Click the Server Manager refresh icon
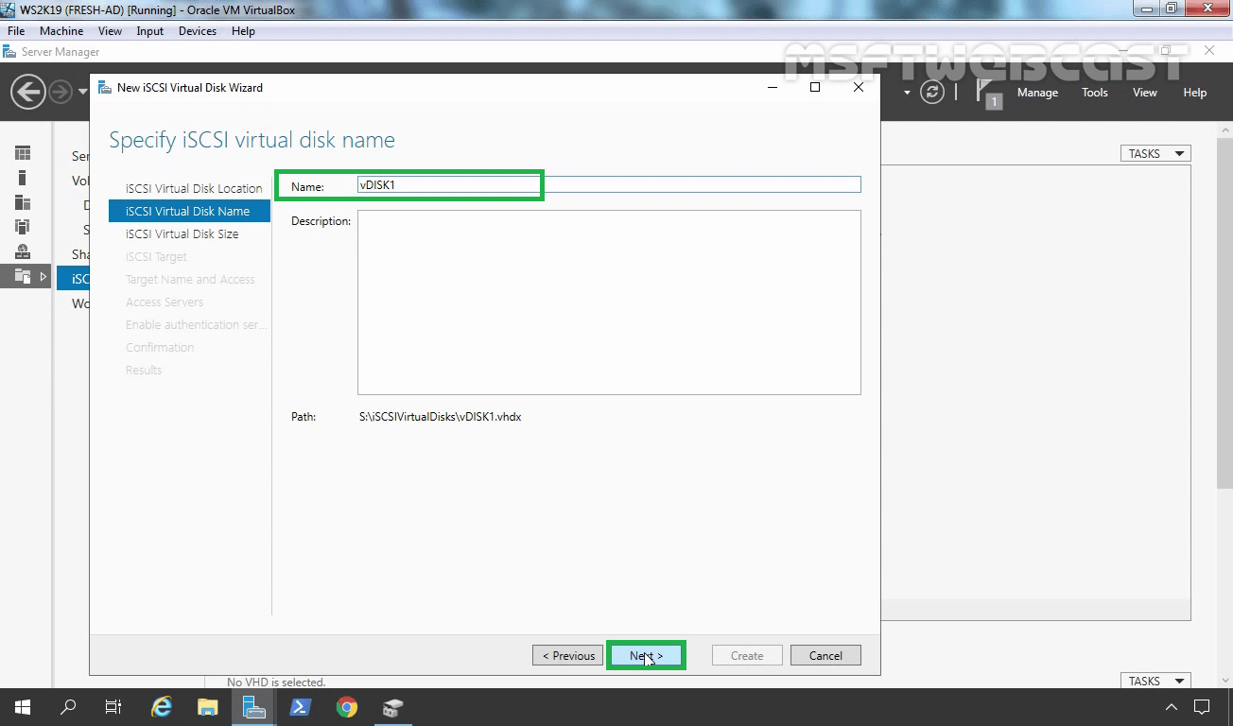1233x726 pixels. click(x=933, y=92)
